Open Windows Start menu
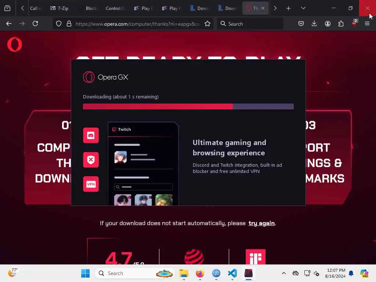 [85, 273]
